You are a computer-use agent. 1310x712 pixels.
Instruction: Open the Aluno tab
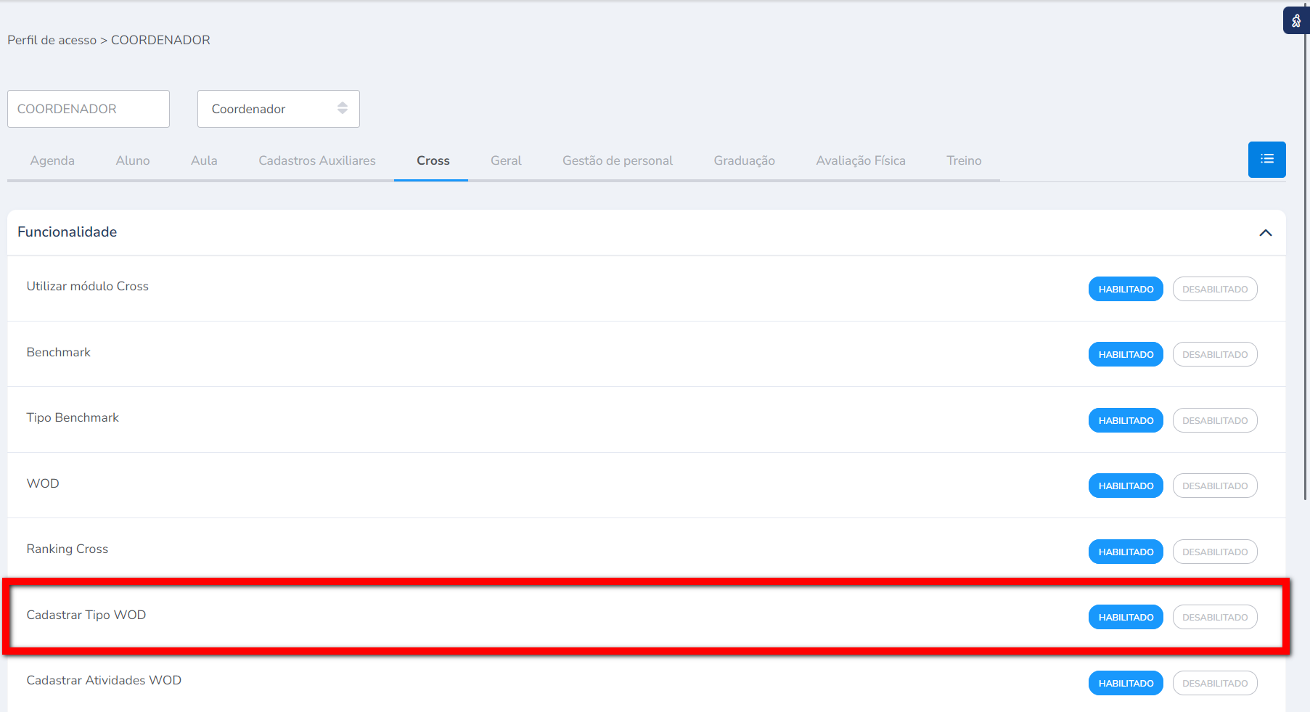pos(133,160)
